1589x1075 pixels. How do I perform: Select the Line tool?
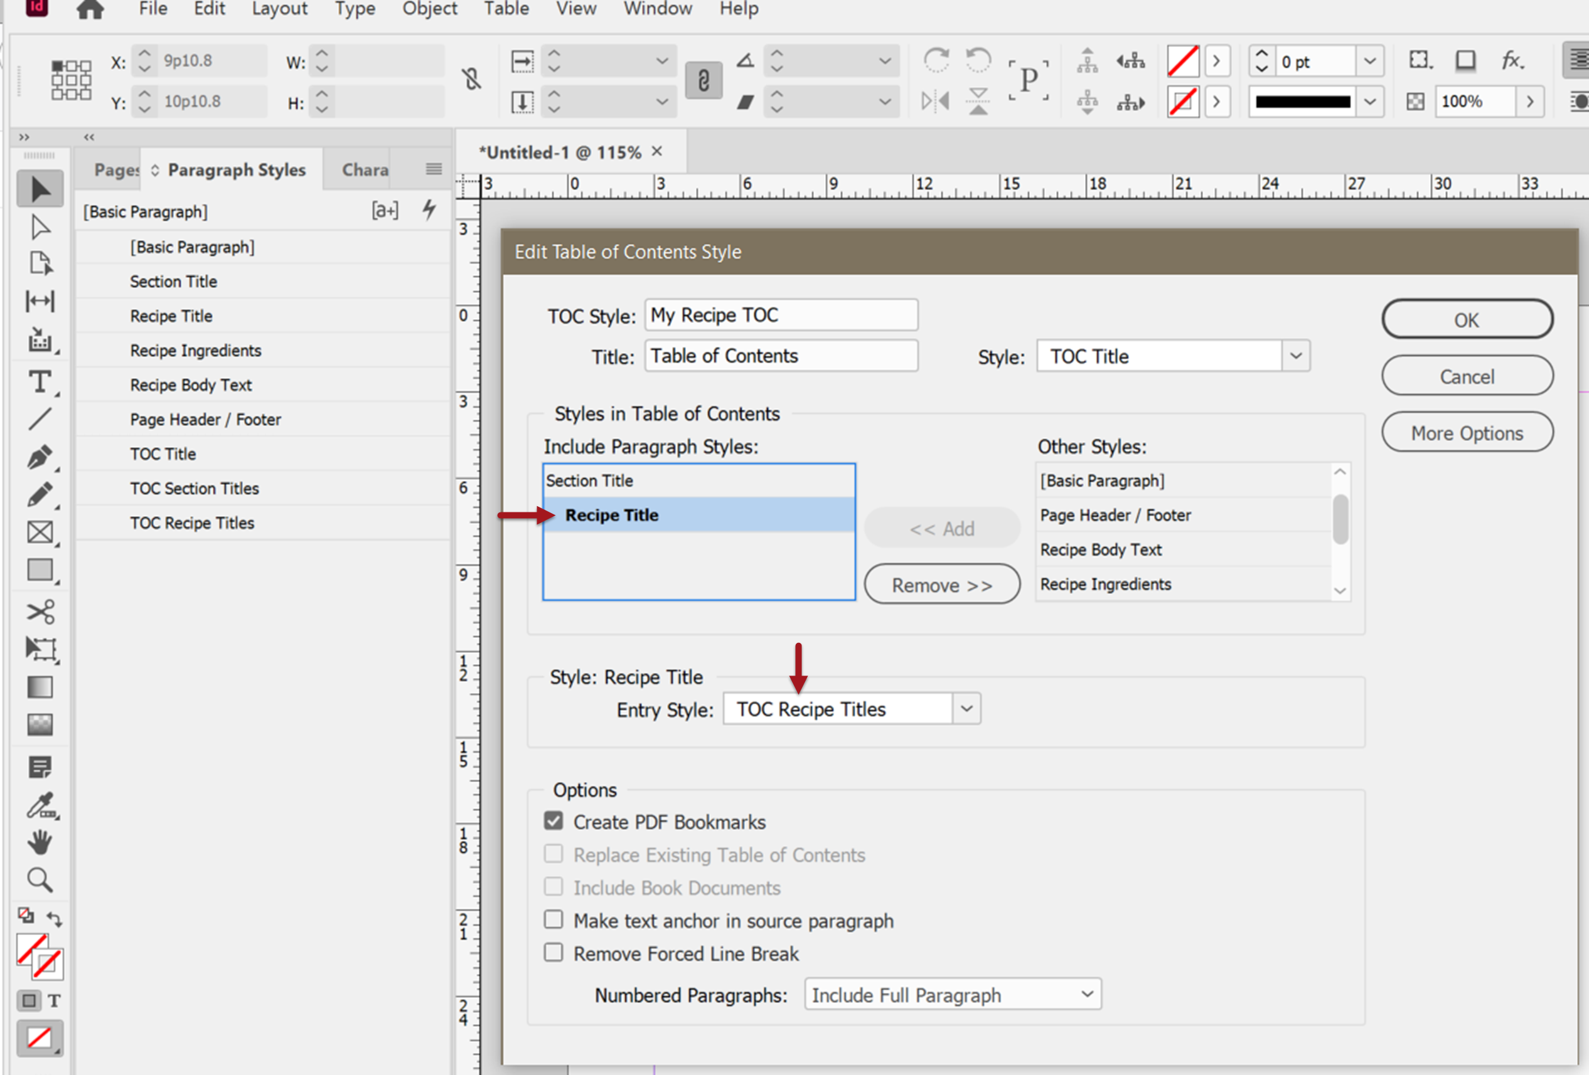(x=40, y=418)
